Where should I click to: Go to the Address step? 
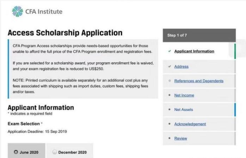[181, 67]
